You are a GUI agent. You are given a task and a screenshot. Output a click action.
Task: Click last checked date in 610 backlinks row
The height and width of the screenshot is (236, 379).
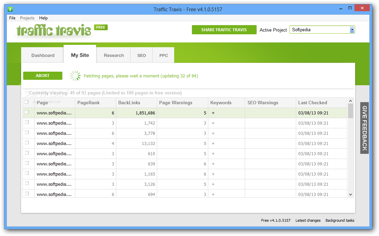pyautogui.click(x=313, y=153)
